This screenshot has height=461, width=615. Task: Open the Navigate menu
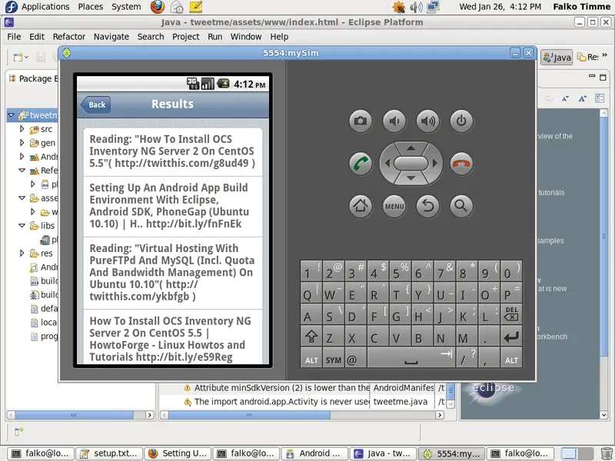(x=111, y=36)
